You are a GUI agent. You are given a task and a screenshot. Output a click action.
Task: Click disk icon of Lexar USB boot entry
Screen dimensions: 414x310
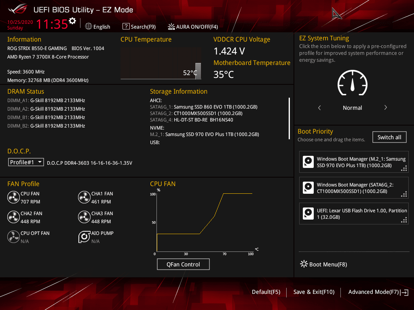point(308,214)
